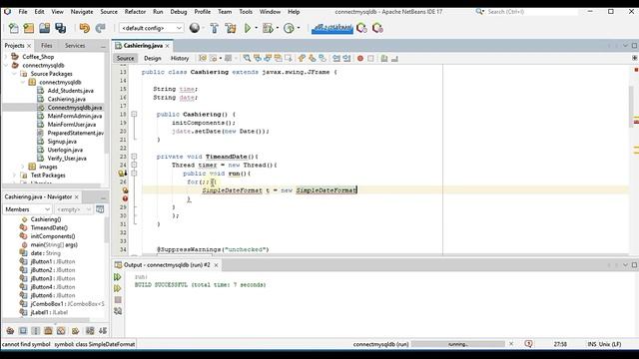Expand the images package node
Screen dimensions: 639x359
[x=23, y=167]
